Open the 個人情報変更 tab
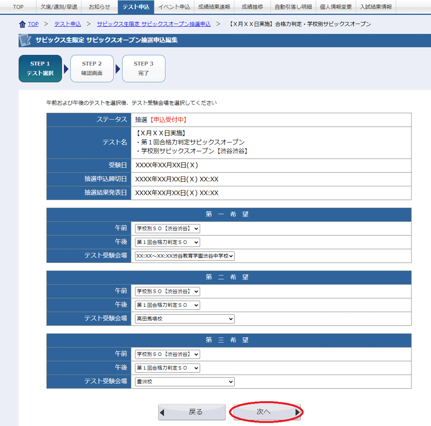The height and width of the screenshot is (426, 431). tap(336, 7)
